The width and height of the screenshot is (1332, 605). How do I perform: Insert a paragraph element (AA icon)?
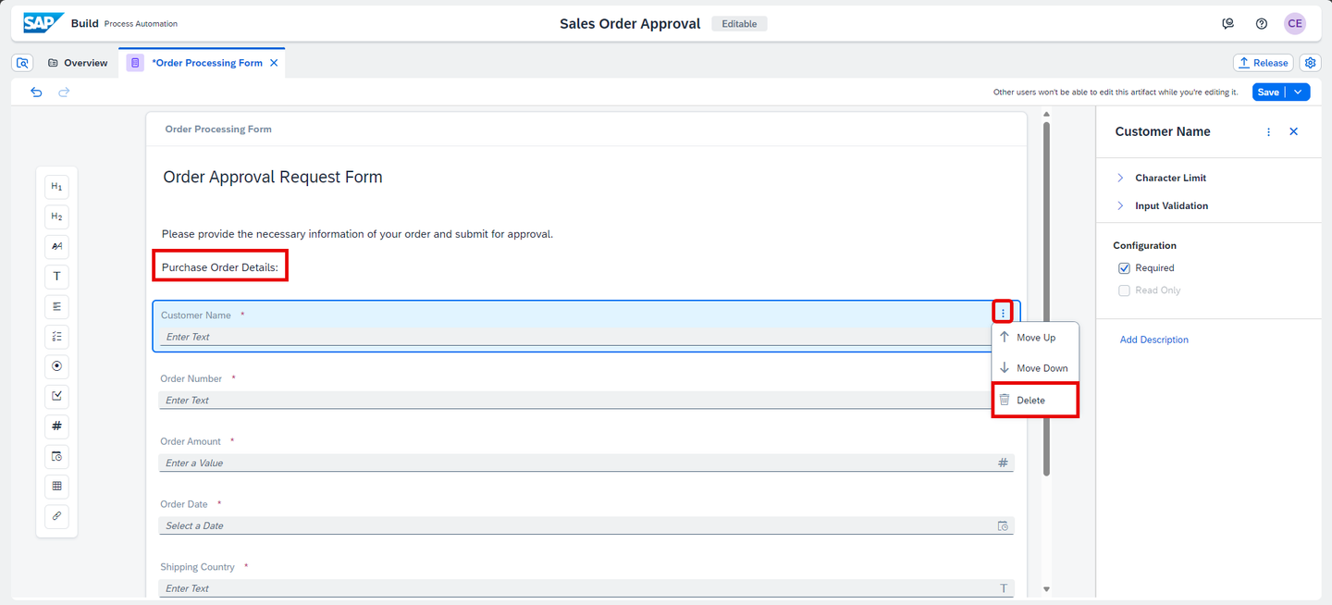click(x=56, y=246)
